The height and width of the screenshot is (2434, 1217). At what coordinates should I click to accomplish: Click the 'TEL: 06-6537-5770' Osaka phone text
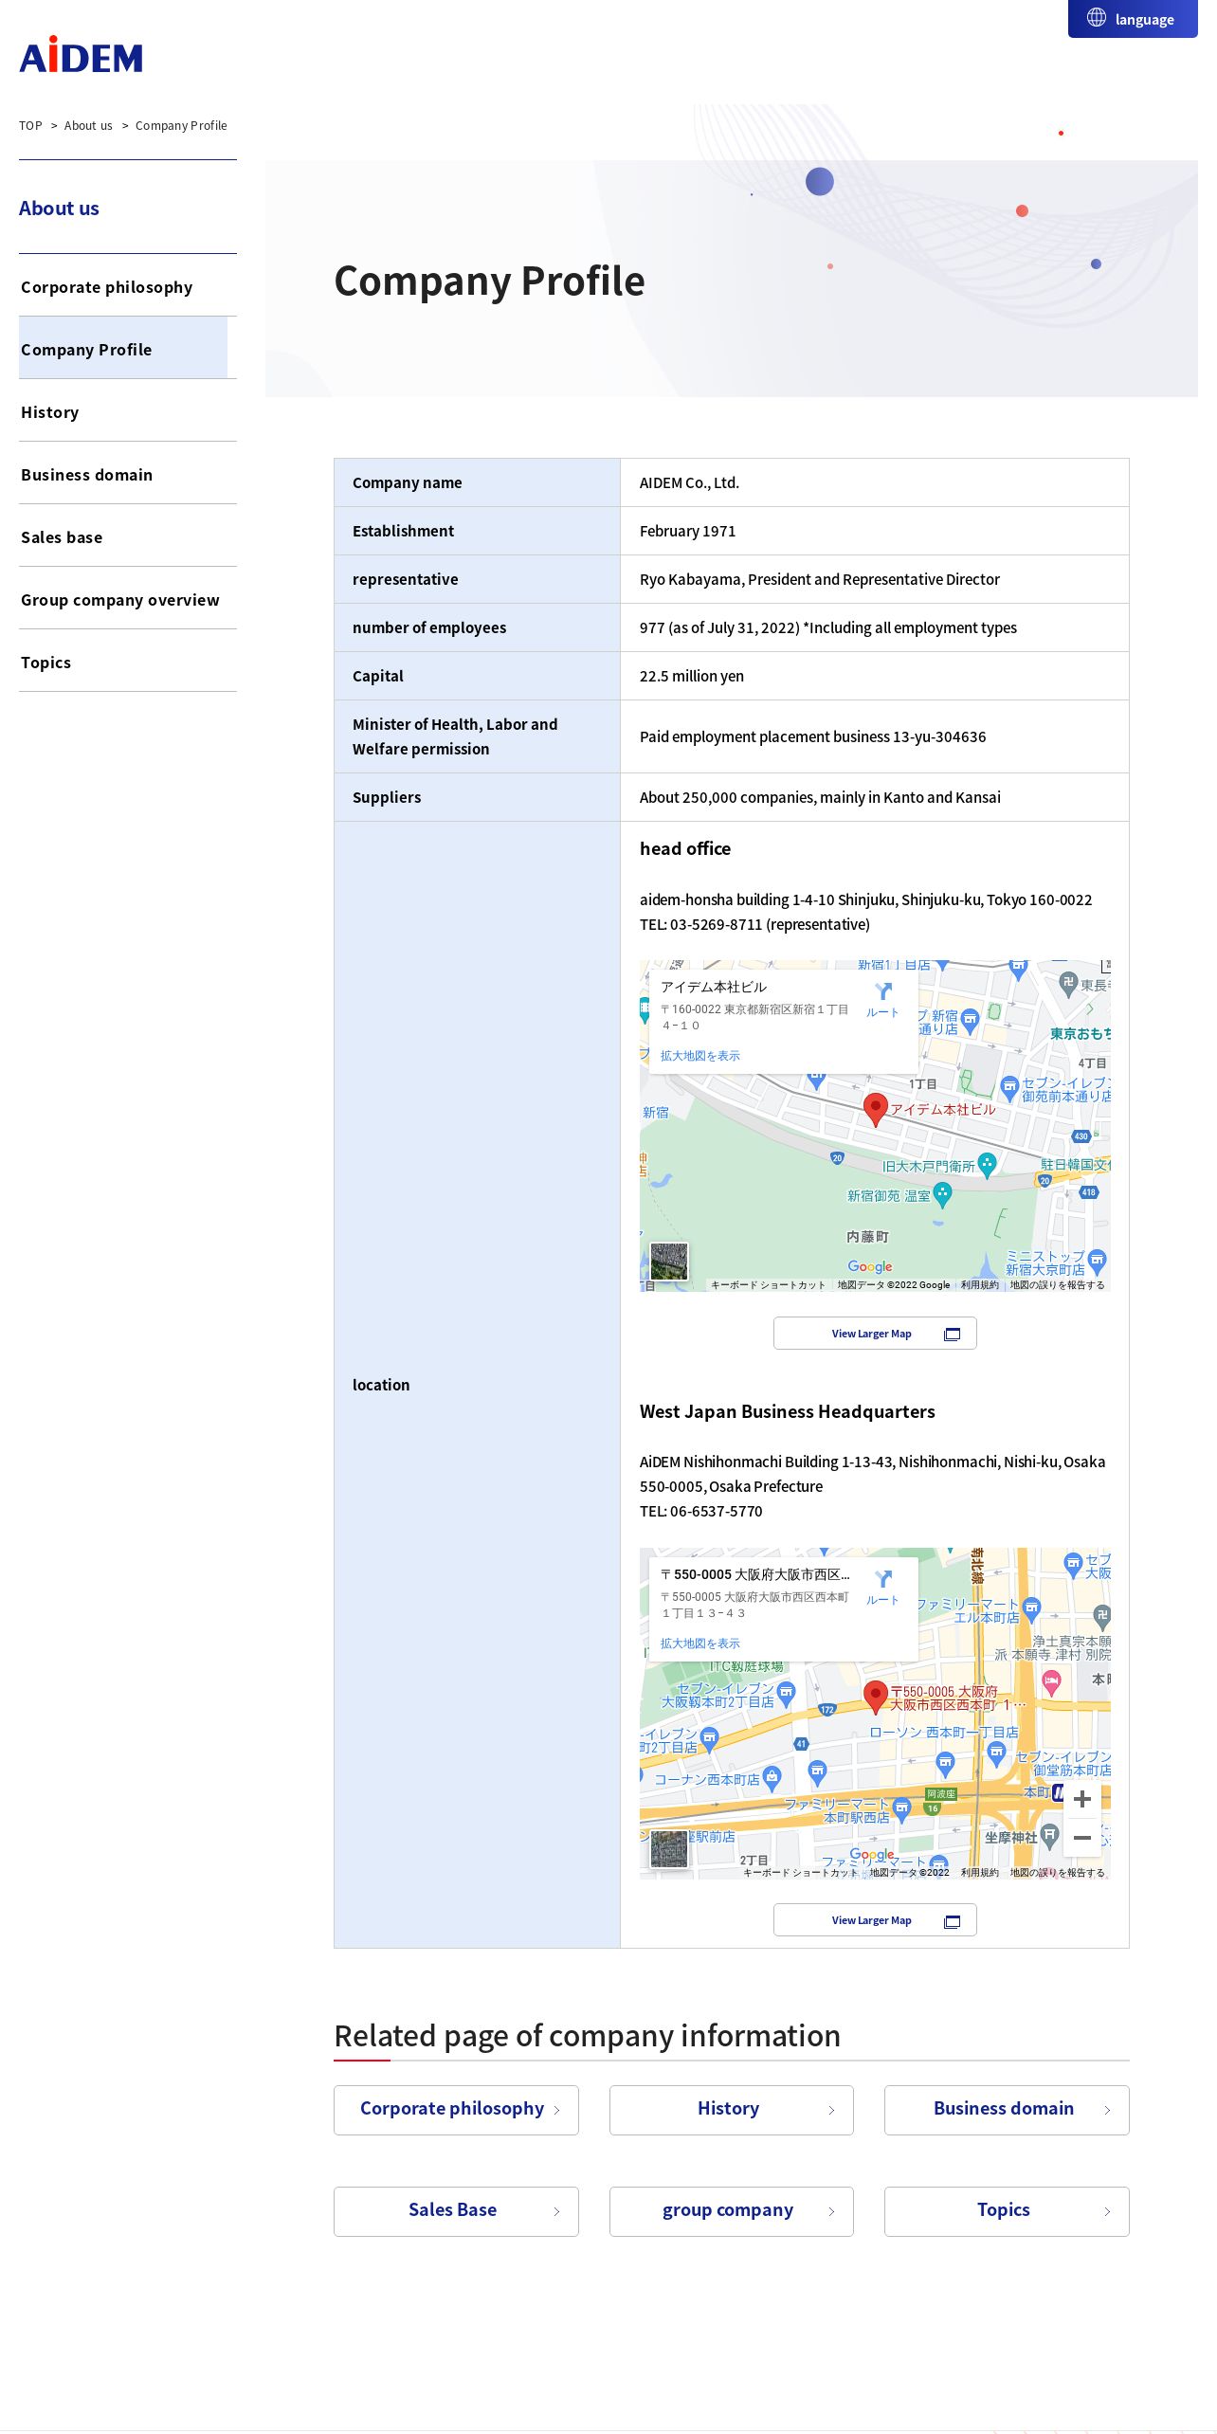click(x=701, y=1511)
